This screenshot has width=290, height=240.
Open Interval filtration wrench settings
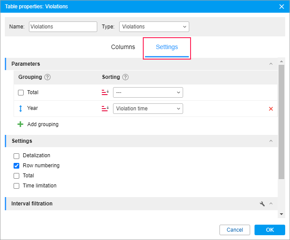262,204
